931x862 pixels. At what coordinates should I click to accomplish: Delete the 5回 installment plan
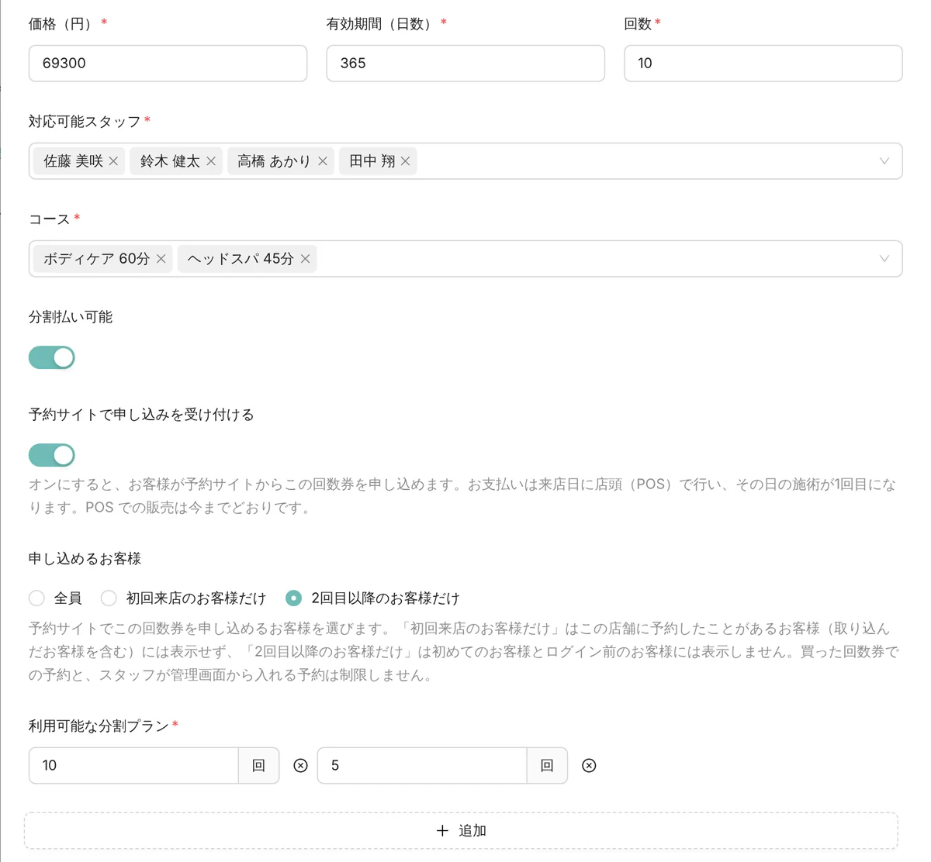pos(589,766)
